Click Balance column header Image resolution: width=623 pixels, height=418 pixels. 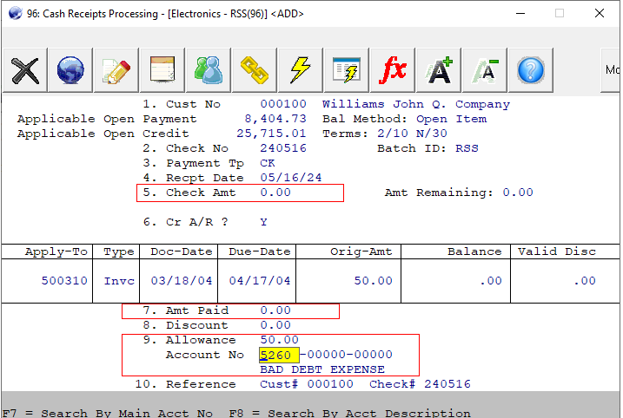[x=474, y=251]
